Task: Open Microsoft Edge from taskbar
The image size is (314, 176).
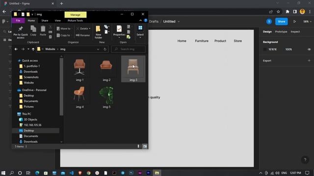Action: click(x=37, y=173)
